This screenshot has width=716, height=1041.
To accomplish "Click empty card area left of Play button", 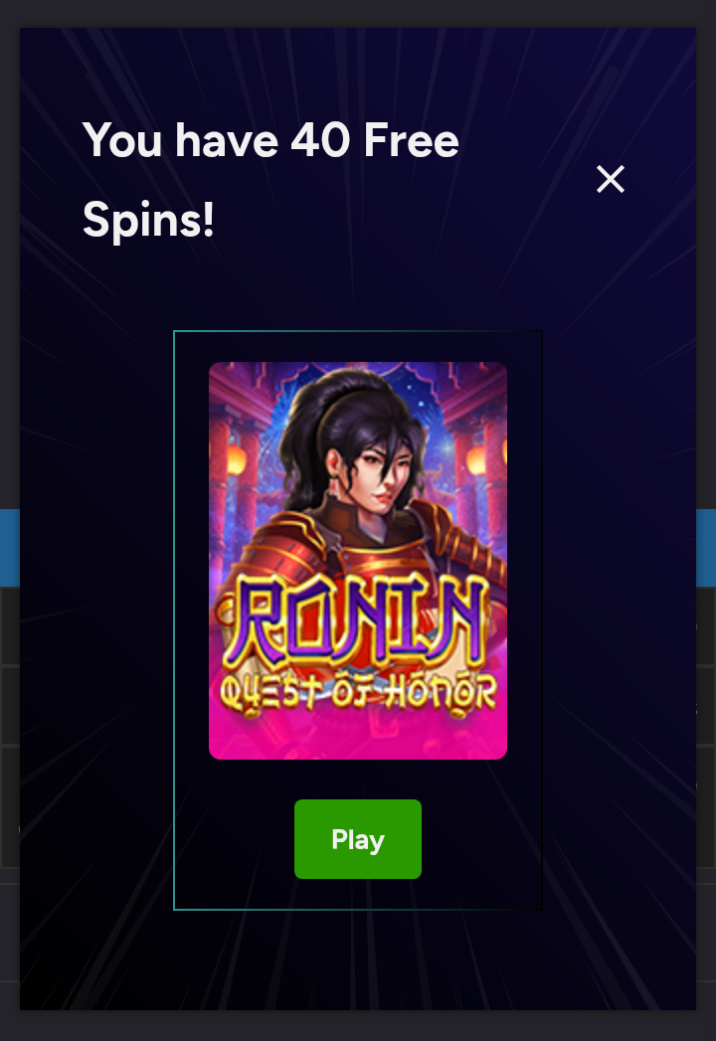I will [x=234, y=839].
